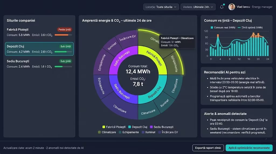Open the Locație: Toate siturile dropdown
This screenshot has height=154, width=276.
[x=161, y=7]
